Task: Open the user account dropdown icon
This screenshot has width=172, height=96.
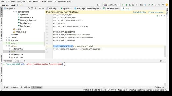Action: [x=98, y=5]
